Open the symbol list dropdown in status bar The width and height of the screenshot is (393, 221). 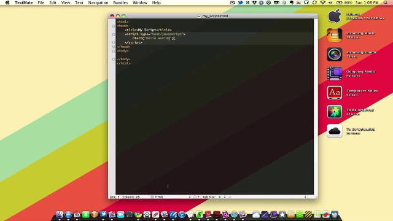[267, 197]
